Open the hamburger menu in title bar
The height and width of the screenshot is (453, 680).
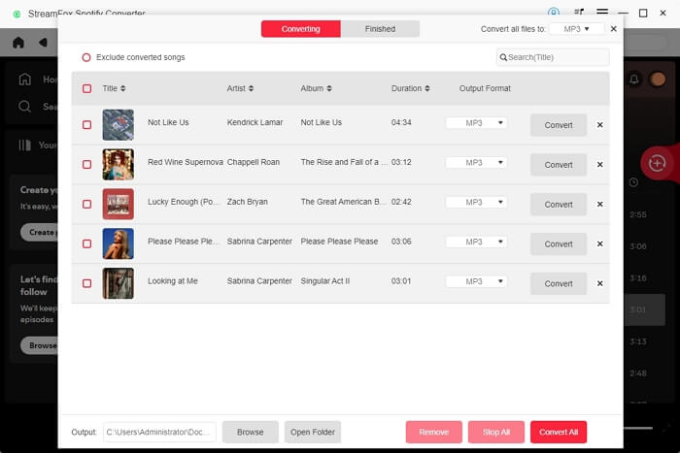602,13
